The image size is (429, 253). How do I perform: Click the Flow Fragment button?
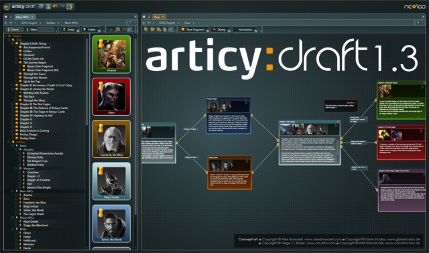point(194,29)
